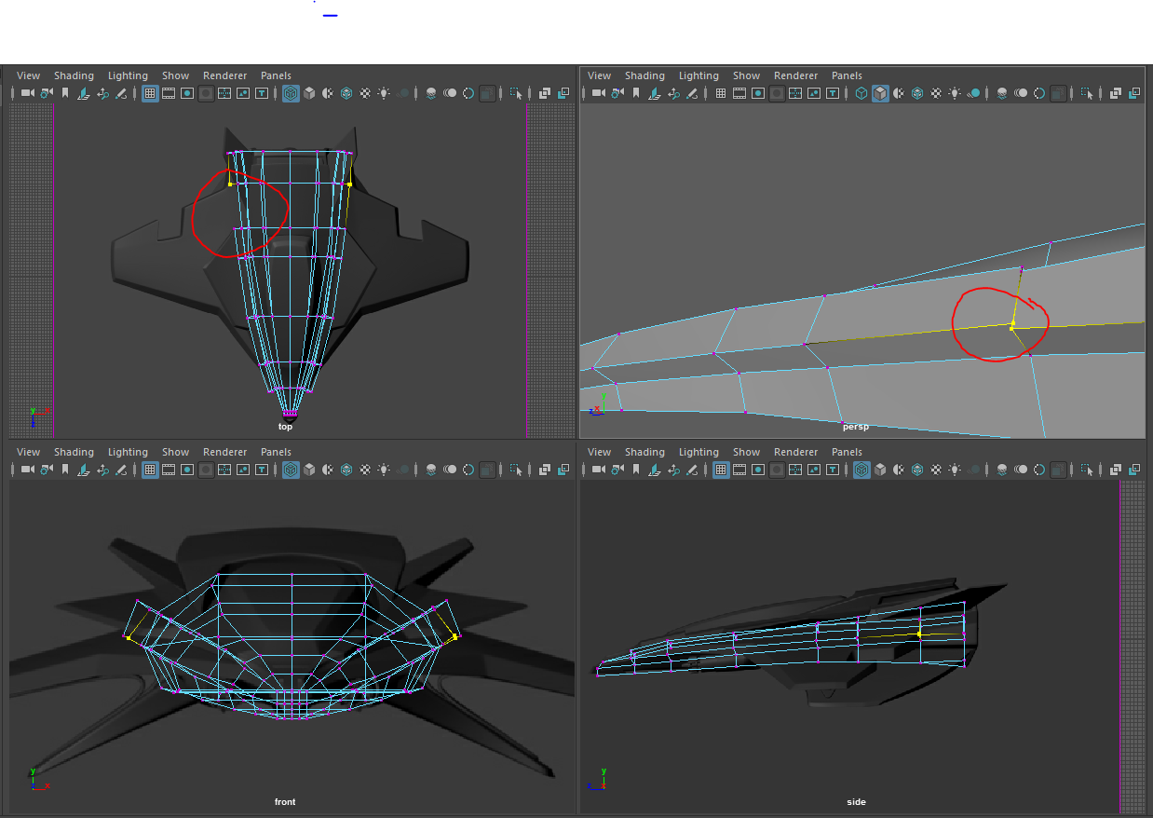Click the four-pane layout button in the side view
Viewport: 1153px width, 818px height.
[x=1136, y=470]
